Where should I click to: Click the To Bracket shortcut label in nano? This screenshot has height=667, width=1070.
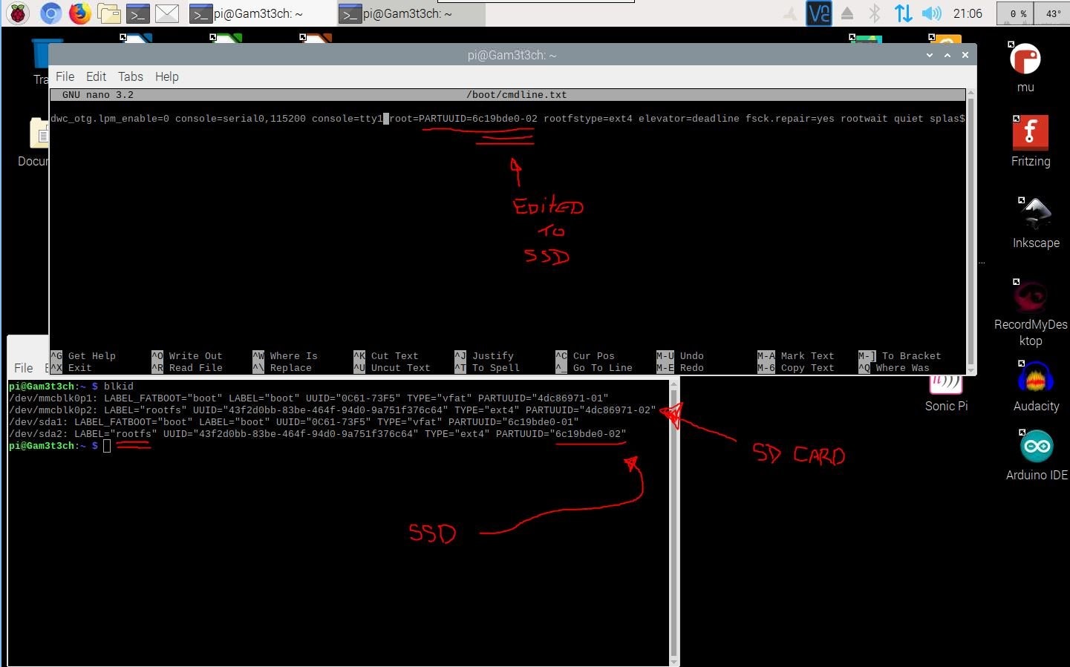click(912, 356)
